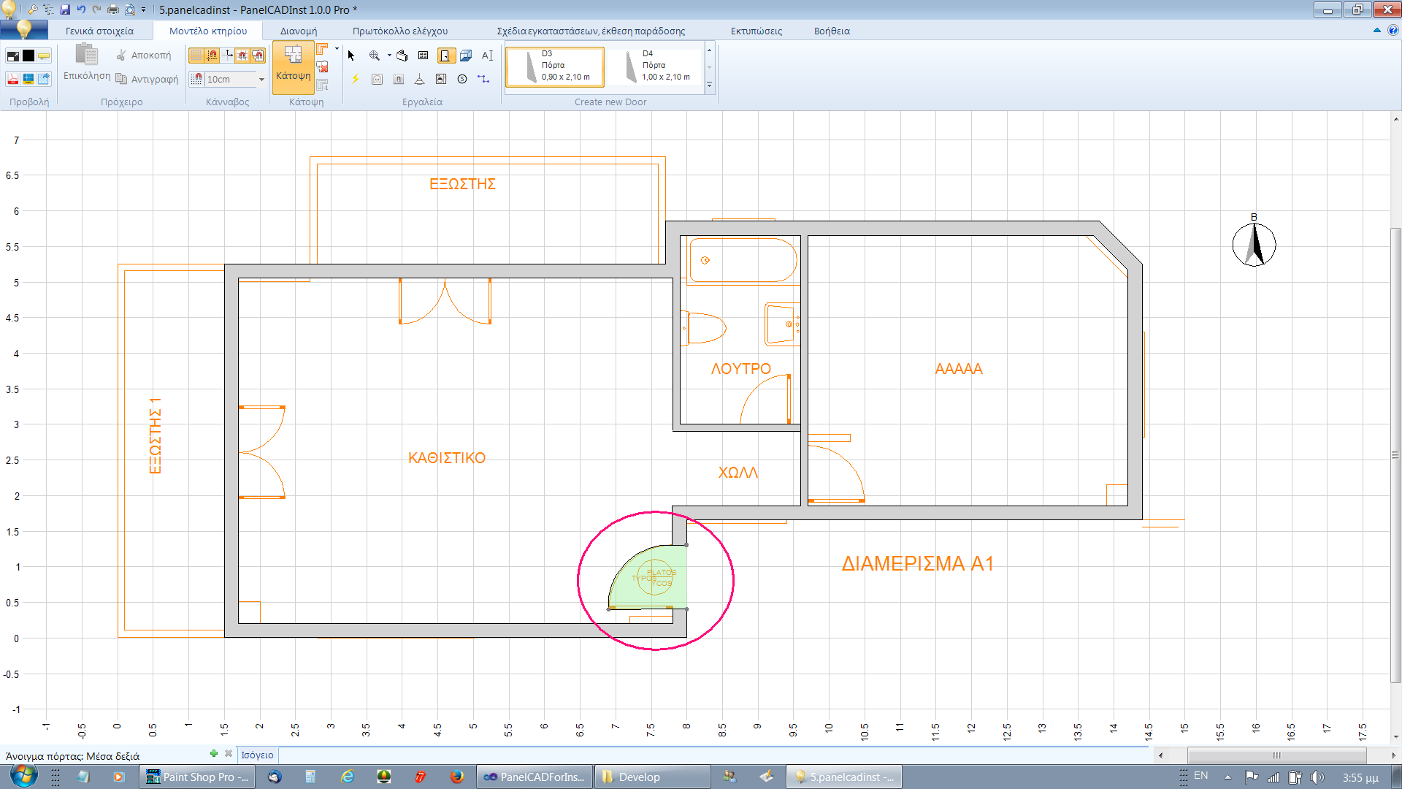Select the D4 Πόρτα 1,00 x 2,10 m door
This screenshot has width=1402, height=789.
[655, 66]
